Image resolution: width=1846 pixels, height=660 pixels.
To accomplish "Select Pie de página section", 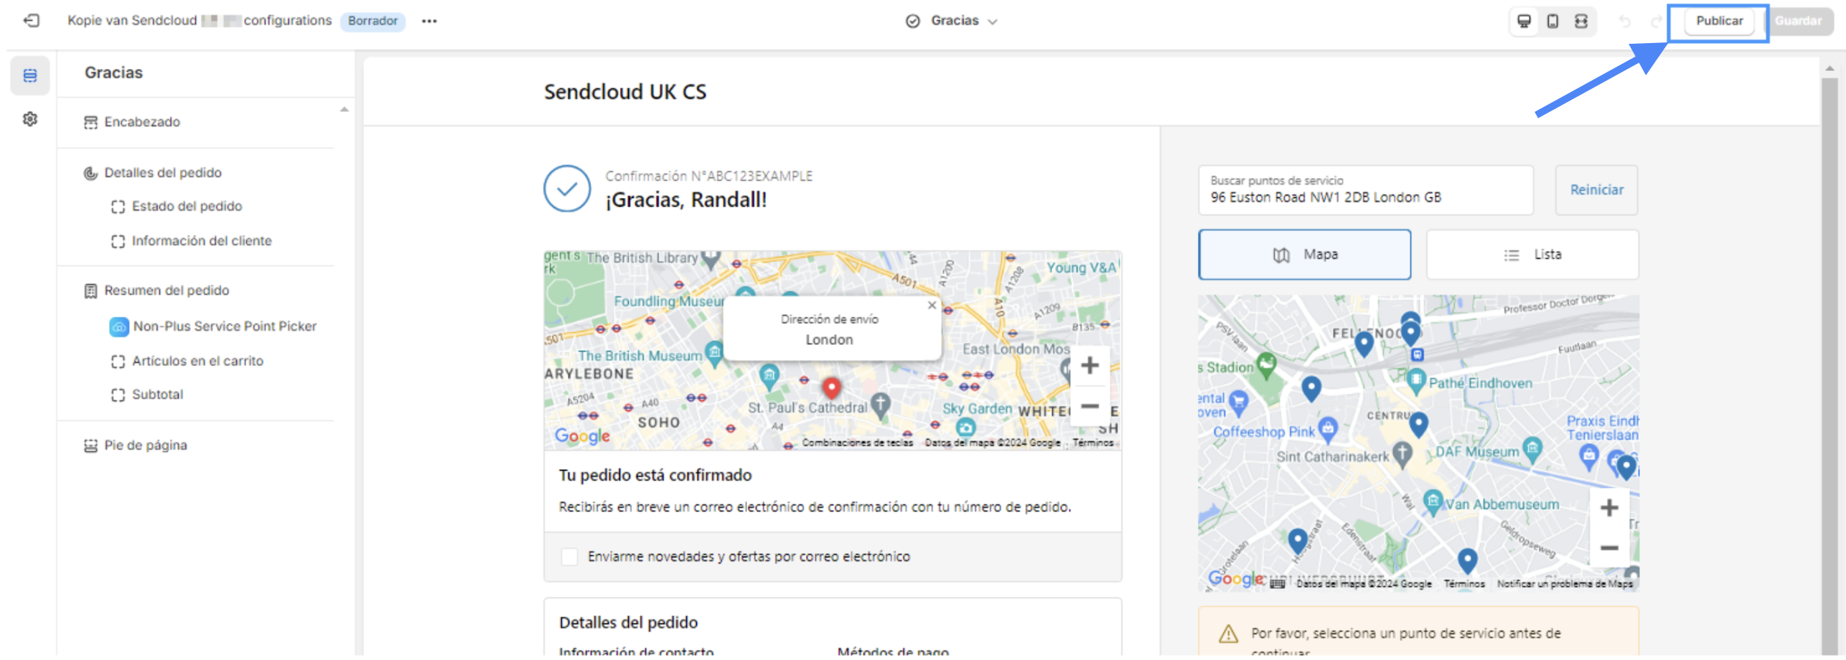I will click(146, 445).
